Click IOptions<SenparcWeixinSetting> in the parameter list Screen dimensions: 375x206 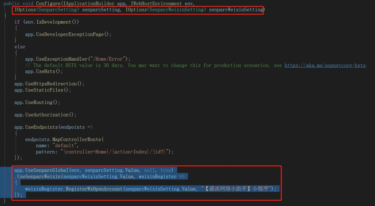point(166,10)
